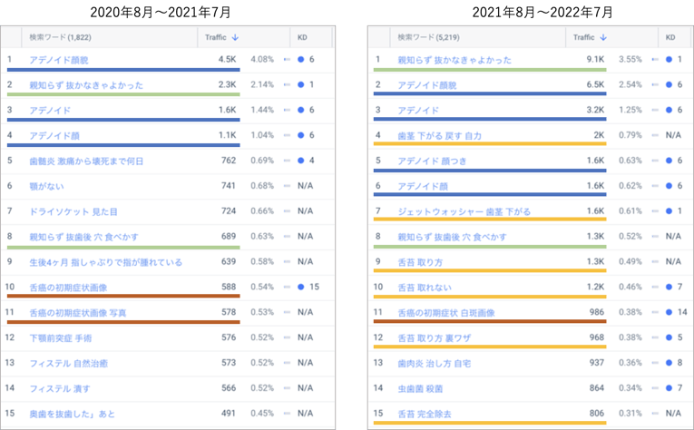
Task: Click KD dot for 親知らず 抜かなきゃよかった in 2021–2022 table
Action: pyautogui.click(x=670, y=59)
